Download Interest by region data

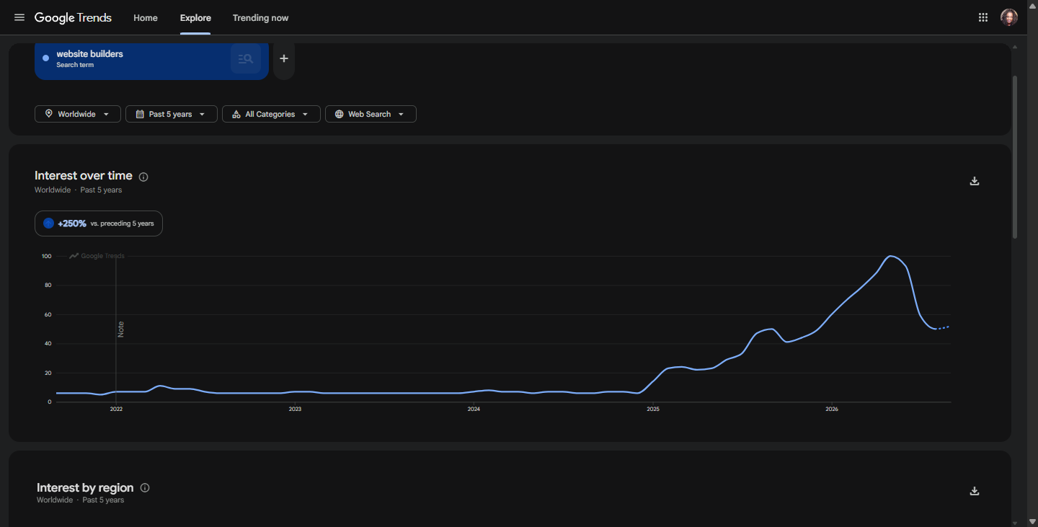[x=975, y=491]
